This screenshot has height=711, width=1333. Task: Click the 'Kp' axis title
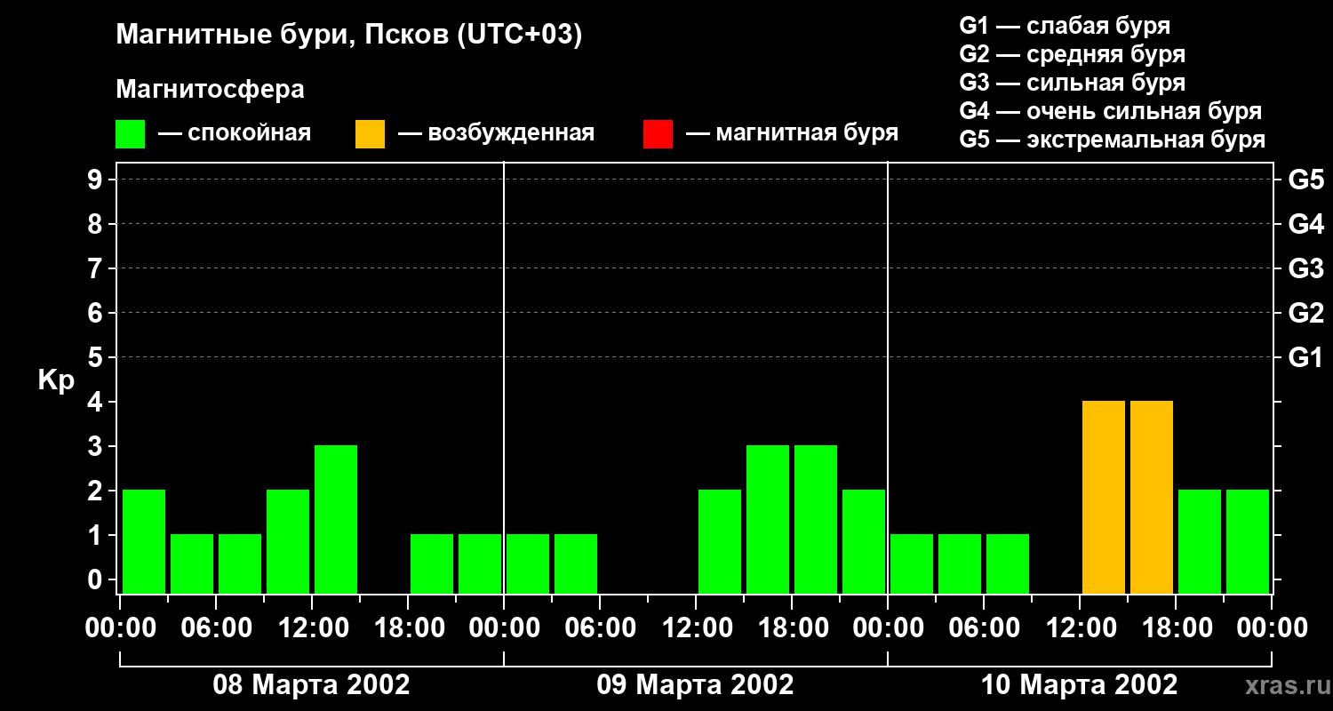(x=56, y=380)
